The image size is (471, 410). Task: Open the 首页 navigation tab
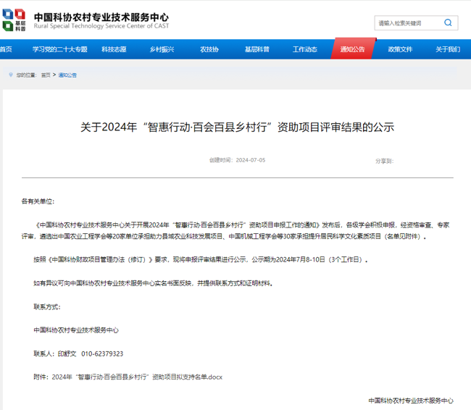(6, 49)
